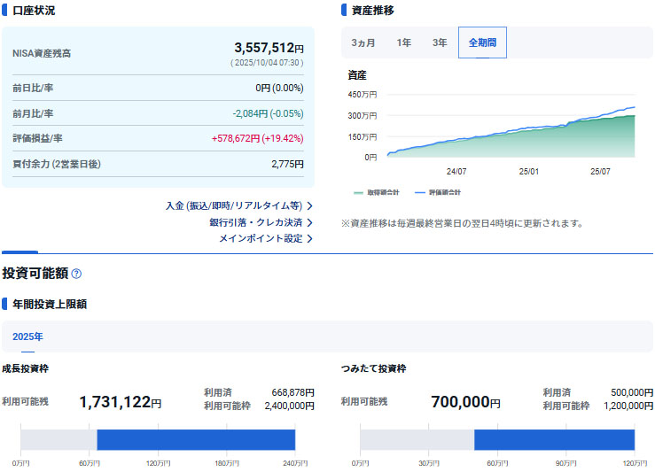Click the NISA資産残高 amount 3,557,512円
This screenshot has width=655, height=472.
tap(269, 48)
